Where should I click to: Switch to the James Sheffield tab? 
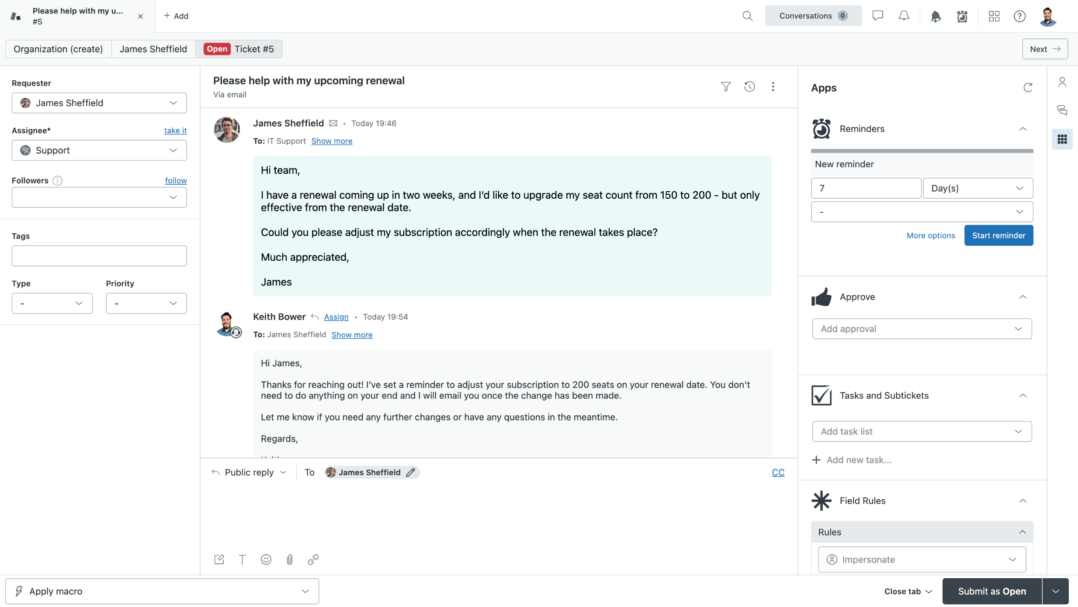point(153,49)
